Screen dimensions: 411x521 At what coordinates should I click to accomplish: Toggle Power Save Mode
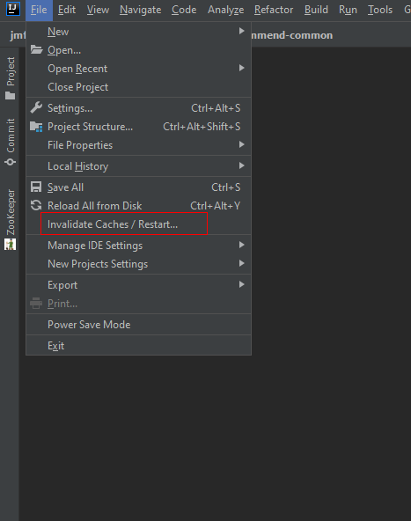[x=138, y=325]
